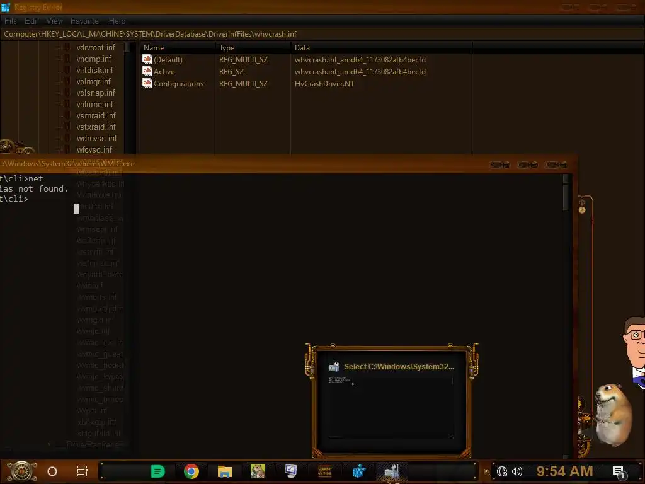The height and width of the screenshot is (484, 645).
Task: Click the folder icon beside vdrvroot.inf
Action: 67,47
